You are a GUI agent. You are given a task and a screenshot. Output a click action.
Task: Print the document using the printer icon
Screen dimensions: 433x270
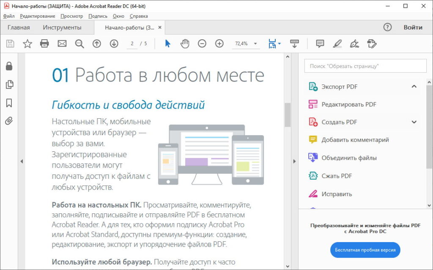pos(44,44)
